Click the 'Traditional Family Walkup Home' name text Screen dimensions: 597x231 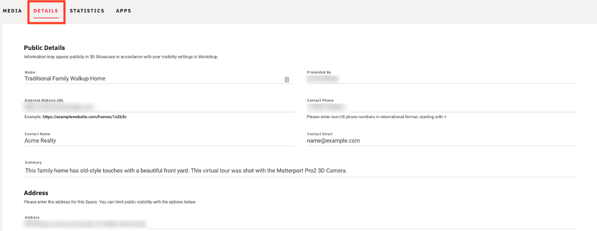pyautogui.click(x=65, y=79)
